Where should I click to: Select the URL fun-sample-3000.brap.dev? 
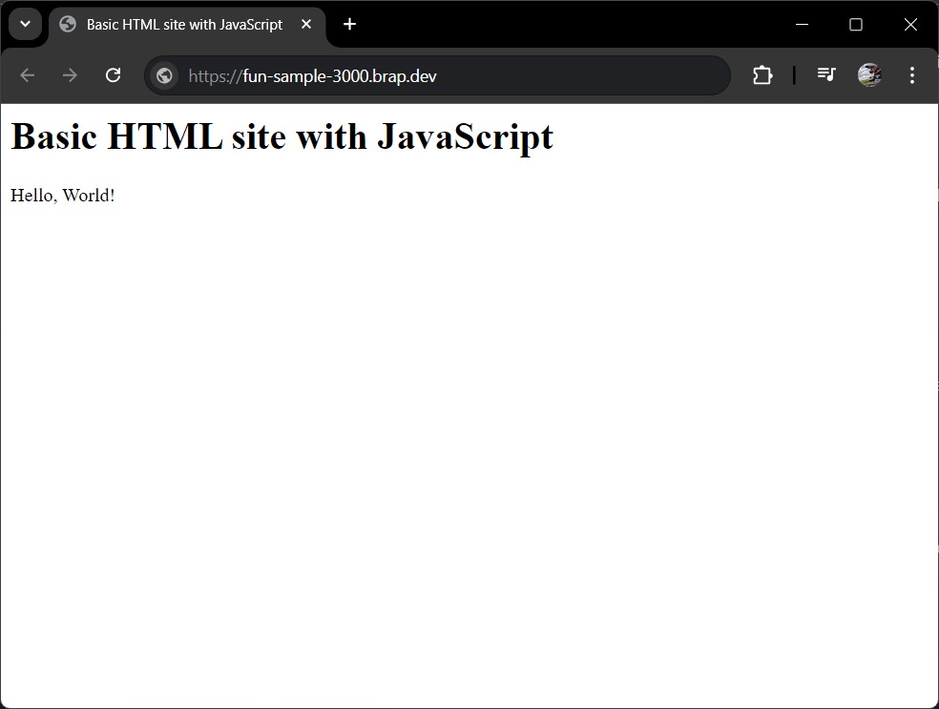[312, 75]
